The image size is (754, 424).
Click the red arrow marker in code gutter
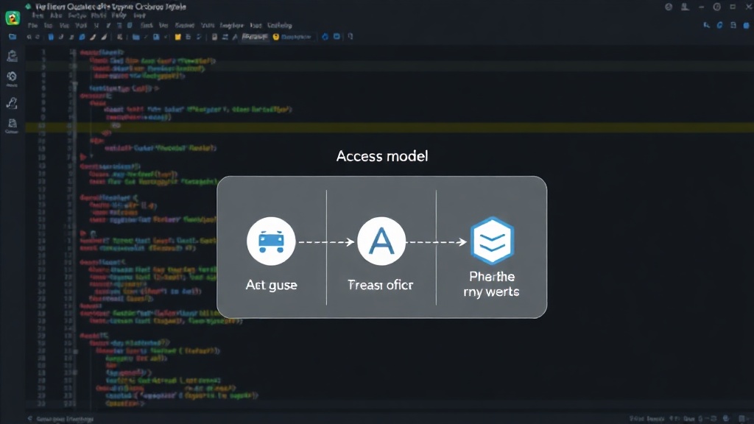pyautogui.click(x=83, y=157)
